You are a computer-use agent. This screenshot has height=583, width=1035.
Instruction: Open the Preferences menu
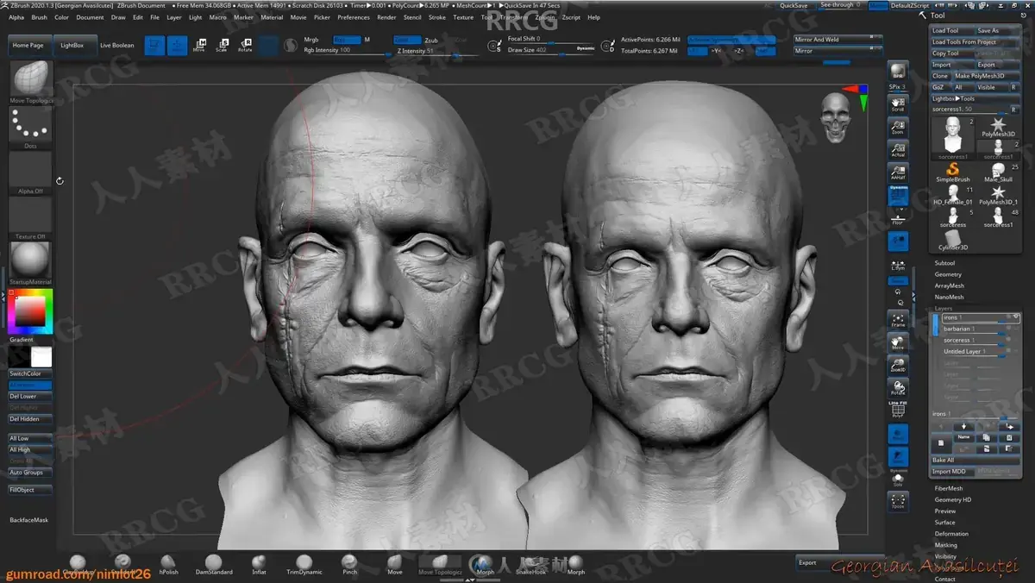(x=354, y=17)
